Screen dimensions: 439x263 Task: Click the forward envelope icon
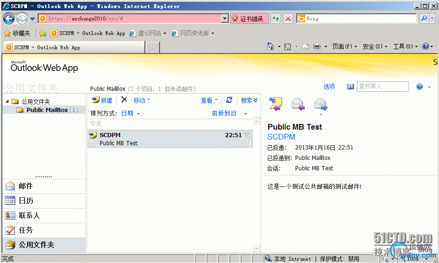coord(320,105)
